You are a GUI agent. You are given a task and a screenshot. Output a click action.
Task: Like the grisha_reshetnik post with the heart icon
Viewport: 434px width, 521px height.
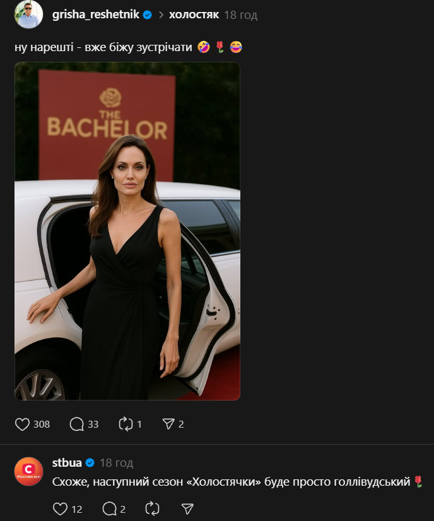pyautogui.click(x=23, y=424)
